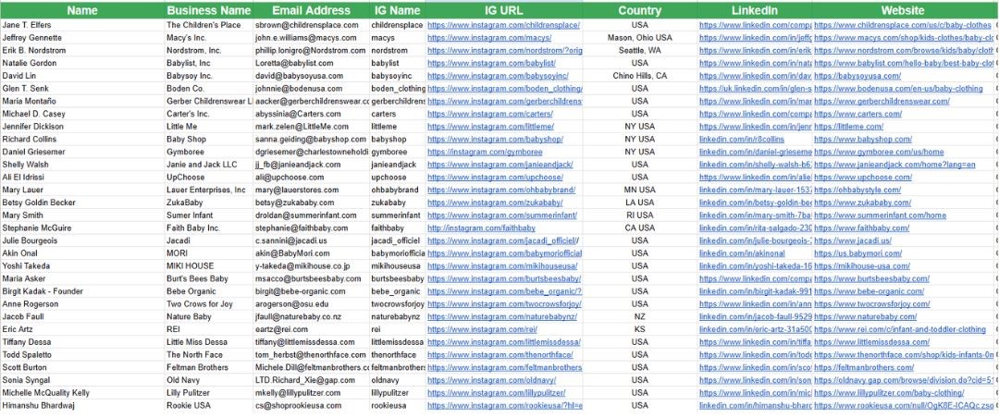The height and width of the screenshot is (418, 999).
Task: Open the childrensplace Instagram link
Action: 503,25
